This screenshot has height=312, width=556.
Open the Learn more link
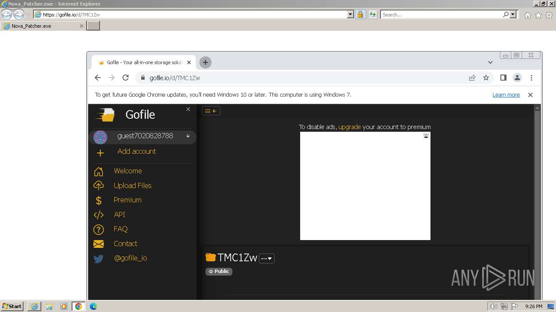pos(506,95)
